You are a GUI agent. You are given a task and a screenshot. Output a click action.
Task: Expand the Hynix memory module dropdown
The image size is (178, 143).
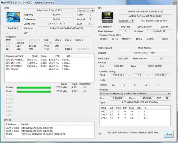click(135, 93)
